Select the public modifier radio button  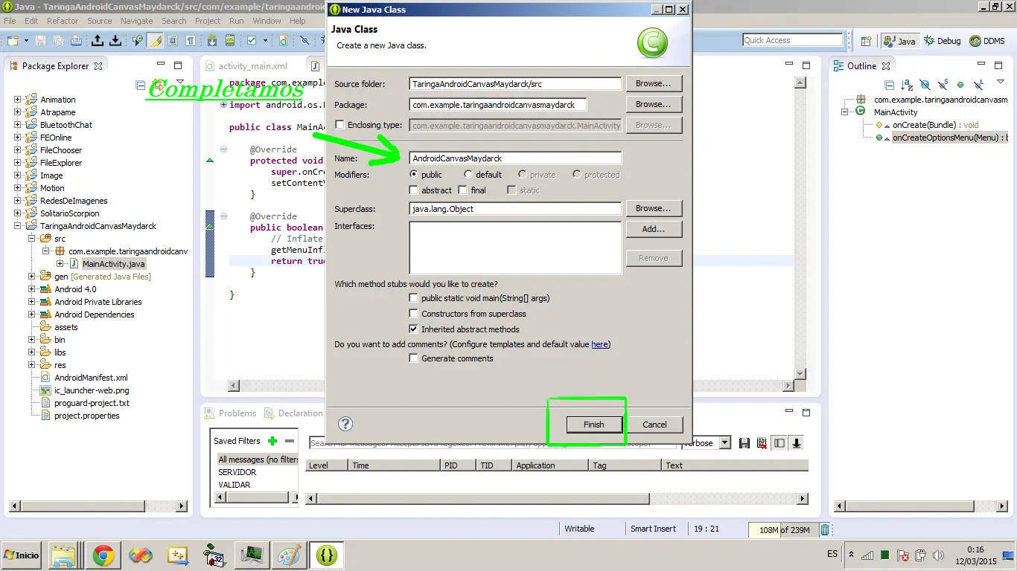click(414, 174)
